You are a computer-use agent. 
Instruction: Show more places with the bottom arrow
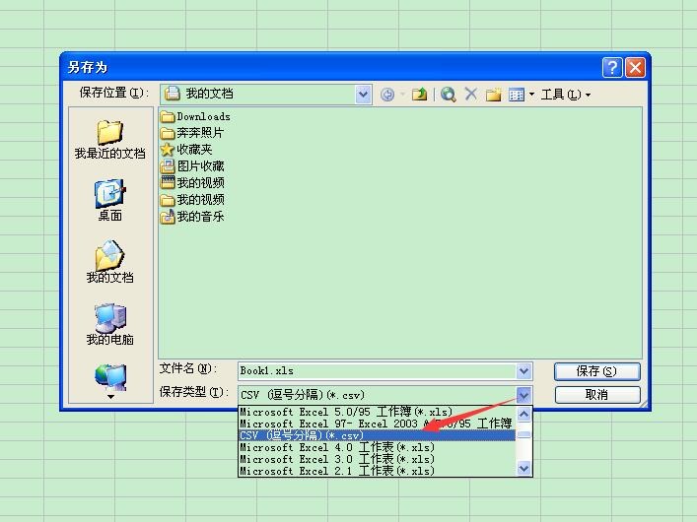(x=110, y=397)
